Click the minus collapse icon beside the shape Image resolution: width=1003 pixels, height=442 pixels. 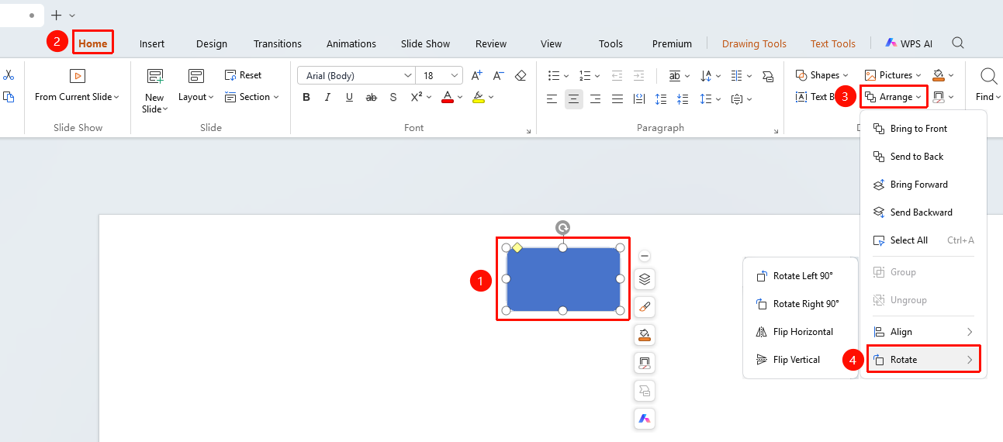point(645,256)
